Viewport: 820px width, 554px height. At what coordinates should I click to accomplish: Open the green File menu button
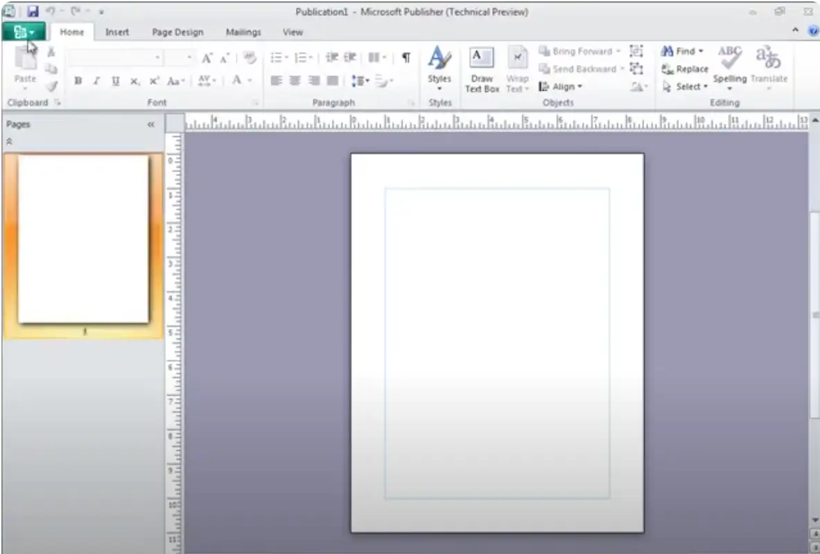coord(24,32)
